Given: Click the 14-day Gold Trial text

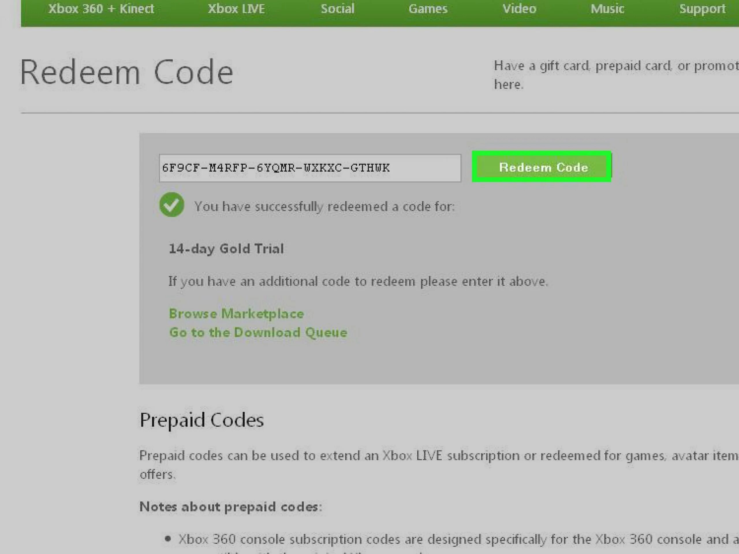Looking at the screenshot, I should [x=226, y=249].
